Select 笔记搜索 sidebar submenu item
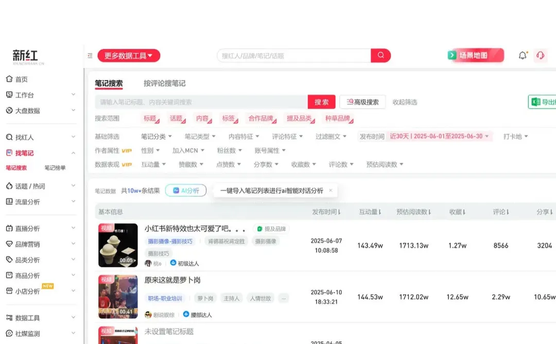 16,168
